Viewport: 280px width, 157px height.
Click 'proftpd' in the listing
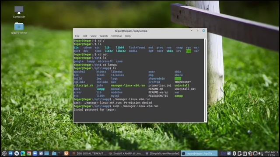pos(154,82)
